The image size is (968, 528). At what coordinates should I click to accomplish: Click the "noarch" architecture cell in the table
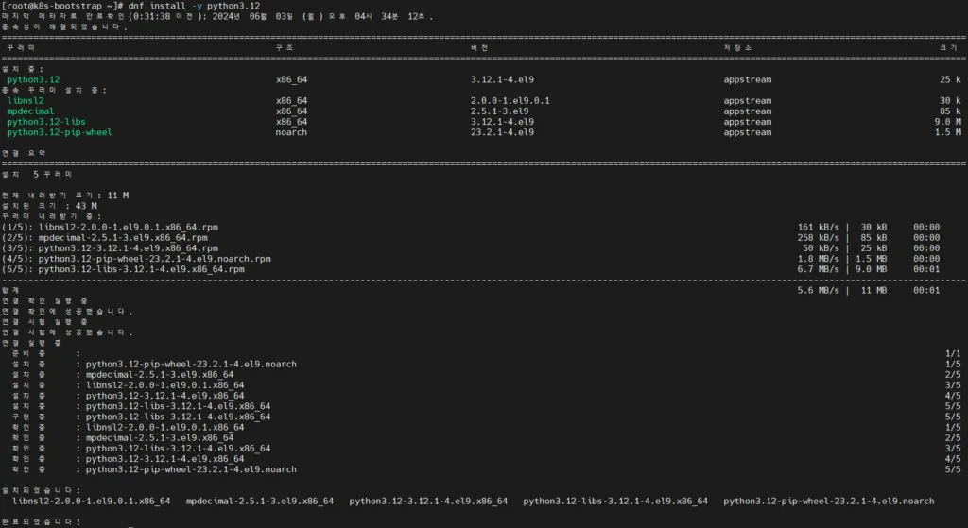(291, 132)
